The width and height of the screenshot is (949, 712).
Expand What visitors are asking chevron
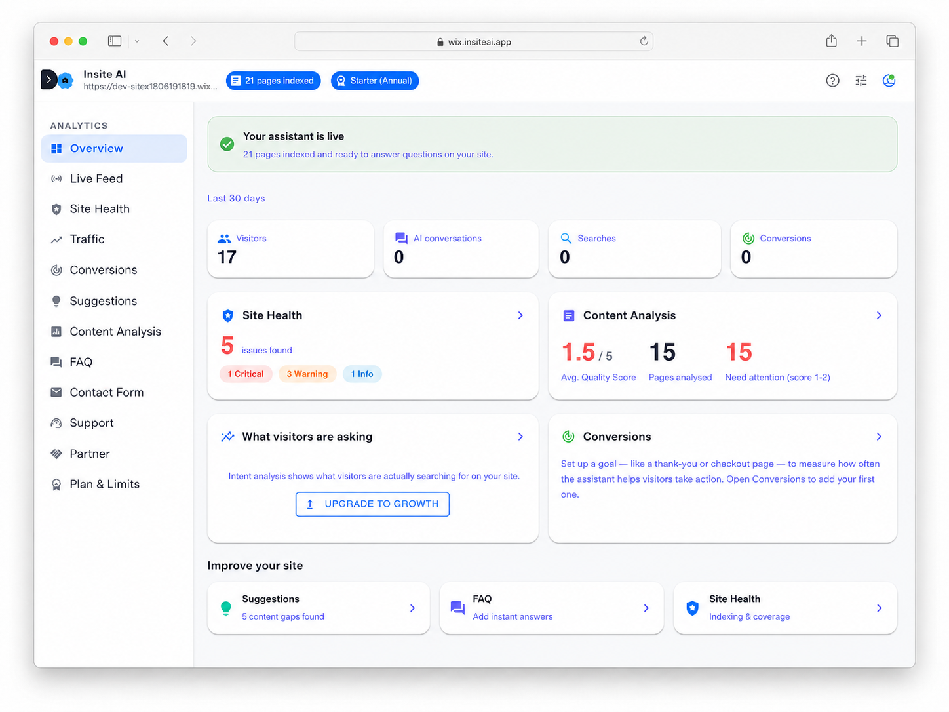520,437
